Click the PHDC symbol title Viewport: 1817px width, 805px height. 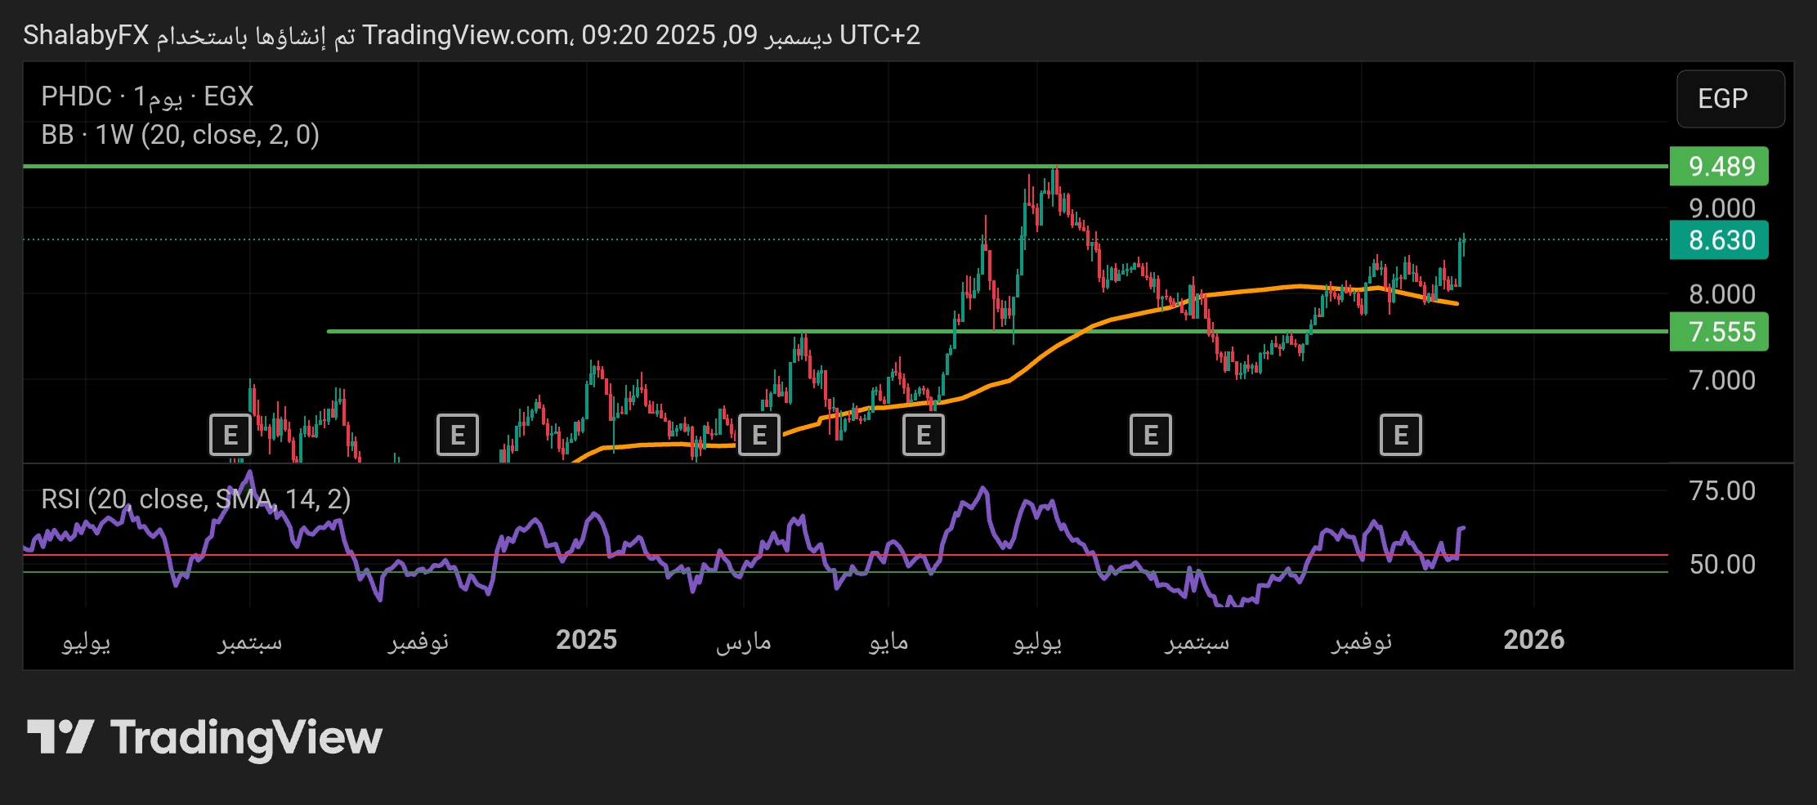click(x=76, y=96)
